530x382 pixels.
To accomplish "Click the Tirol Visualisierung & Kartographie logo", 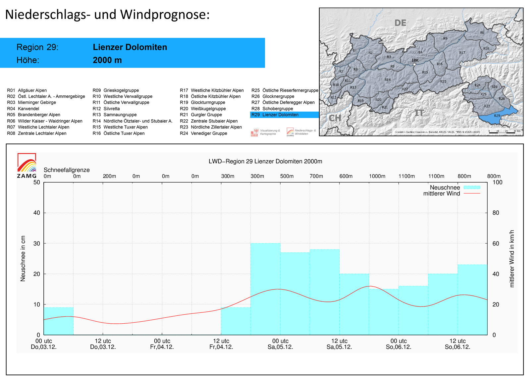I will (x=266, y=132).
